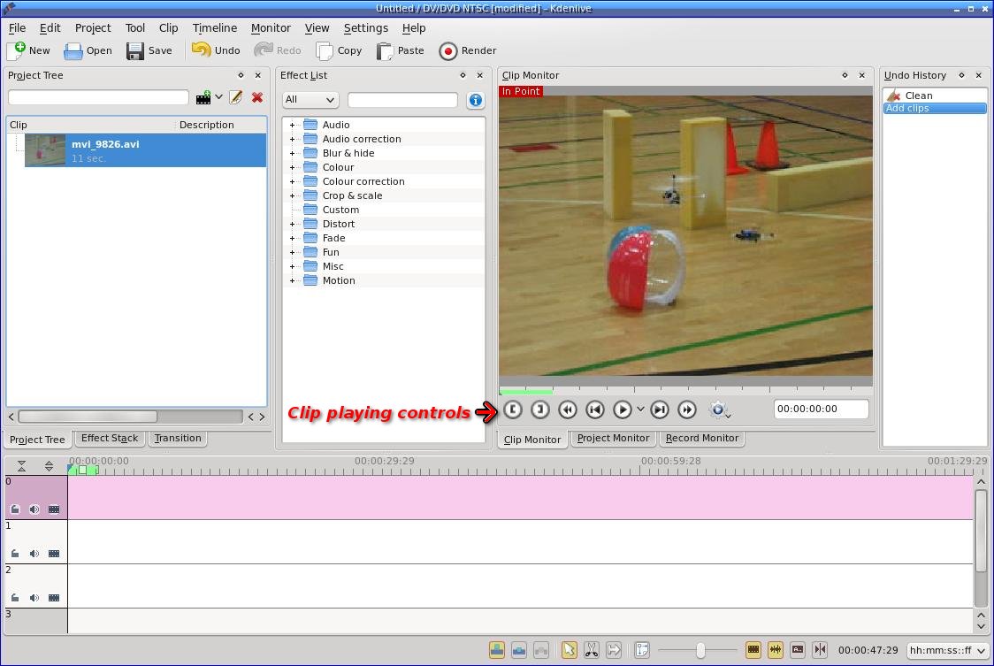
Task: Mute audio on track 0
Action: point(34,509)
